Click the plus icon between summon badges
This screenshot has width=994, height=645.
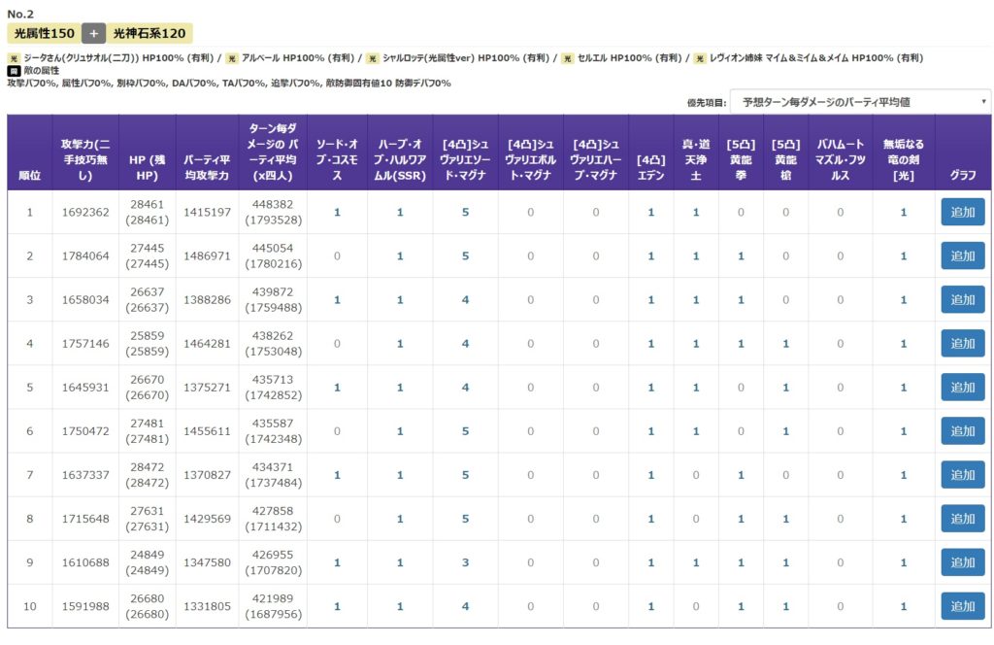pyautogui.click(x=93, y=33)
